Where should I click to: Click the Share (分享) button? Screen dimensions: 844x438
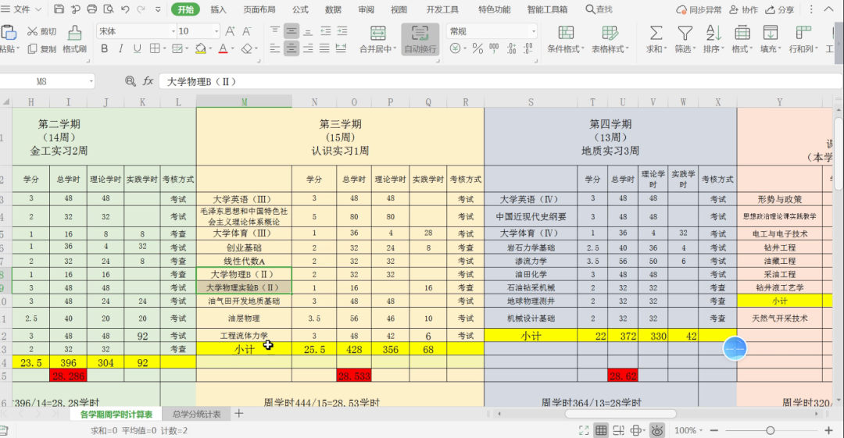779,9
